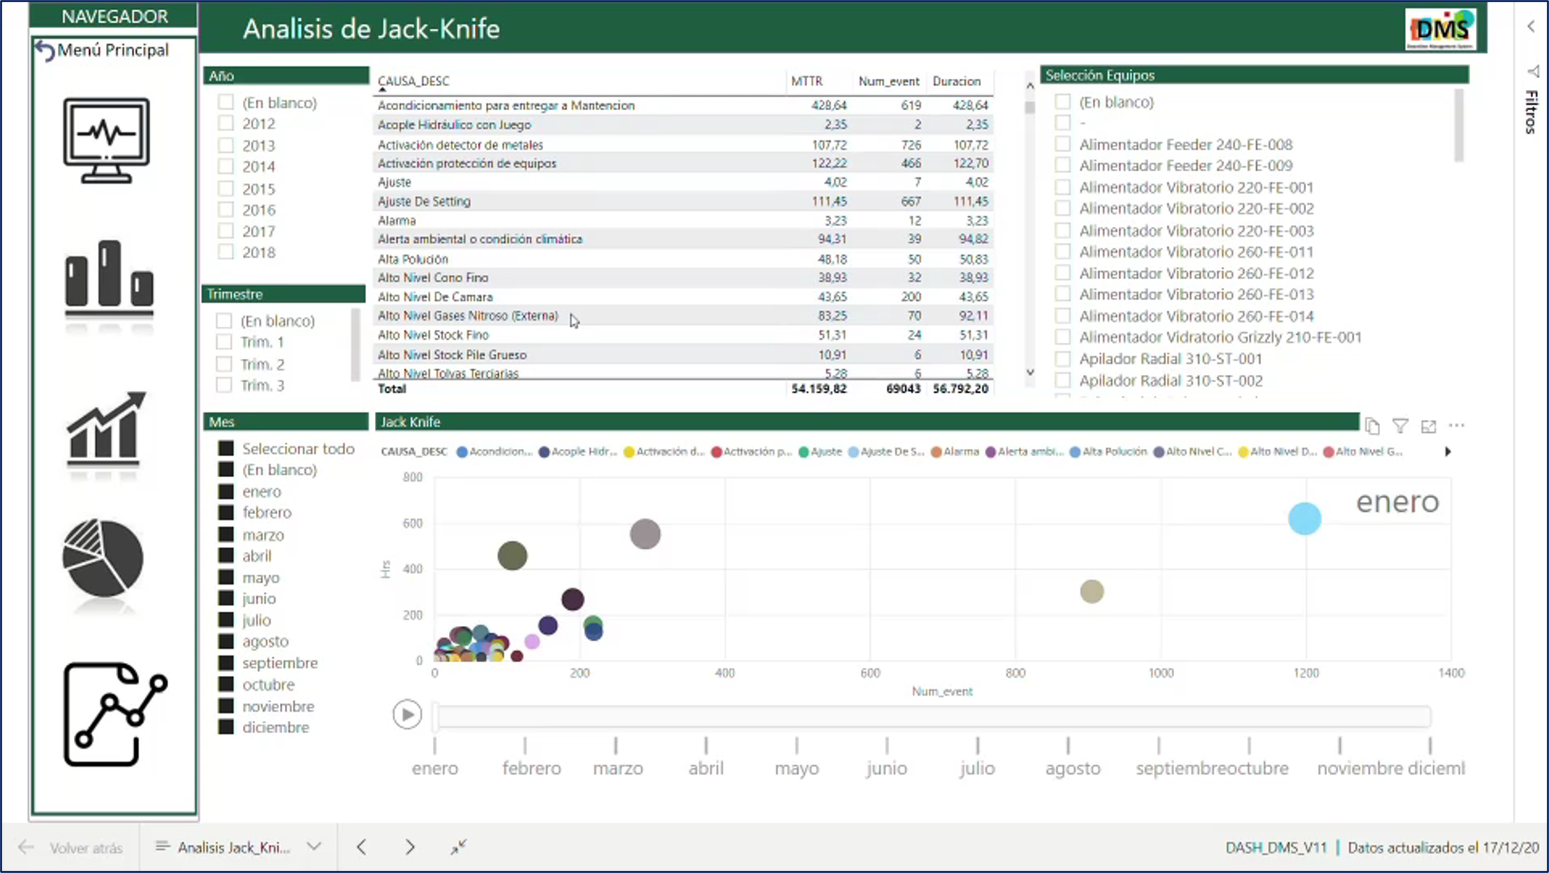Check (En blanco) in Año filter

tap(225, 102)
